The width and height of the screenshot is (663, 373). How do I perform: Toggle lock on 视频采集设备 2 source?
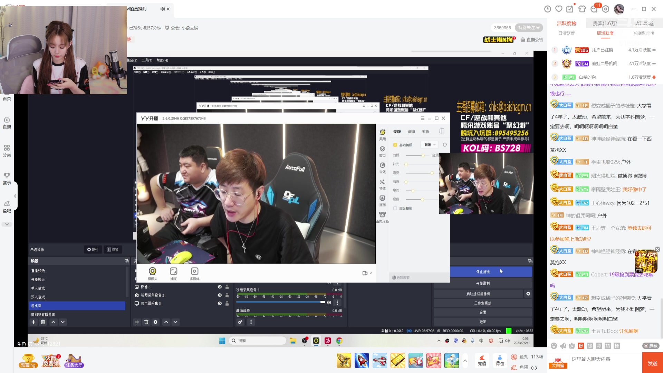click(x=227, y=295)
